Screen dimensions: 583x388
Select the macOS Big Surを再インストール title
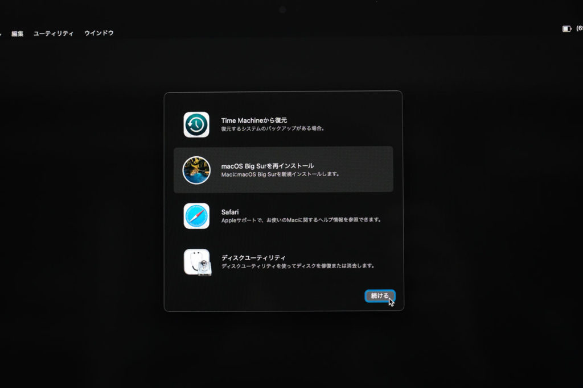268,166
